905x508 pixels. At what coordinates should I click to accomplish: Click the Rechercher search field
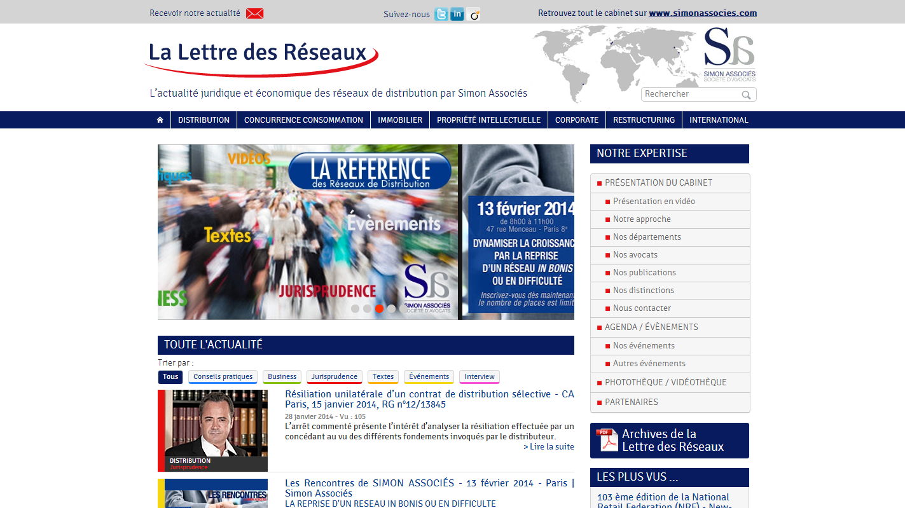click(690, 94)
